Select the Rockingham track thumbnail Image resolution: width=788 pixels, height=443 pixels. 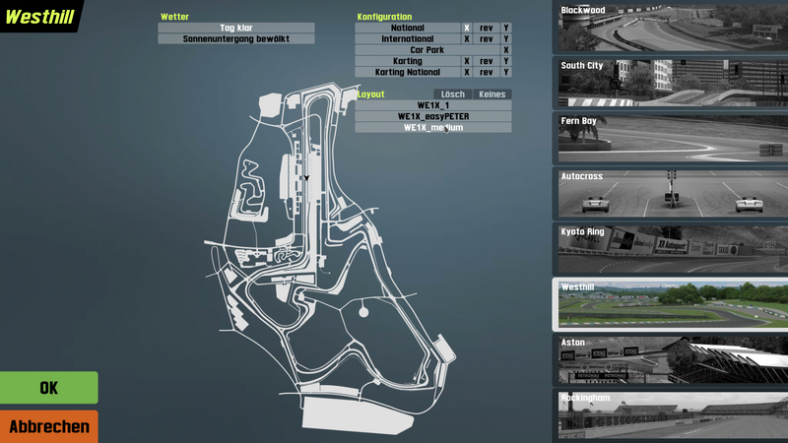tap(672, 414)
